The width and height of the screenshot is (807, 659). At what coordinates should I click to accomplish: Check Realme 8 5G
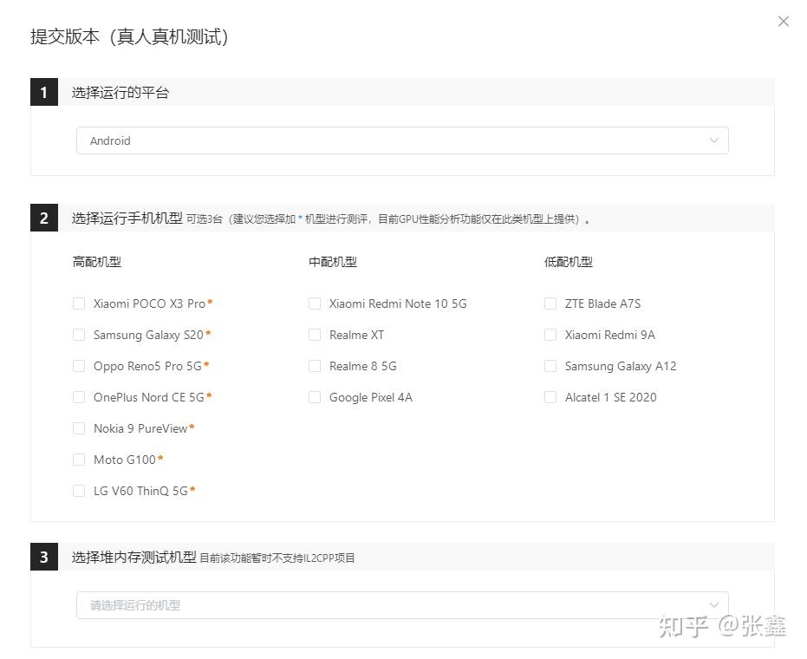pyautogui.click(x=315, y=366)
